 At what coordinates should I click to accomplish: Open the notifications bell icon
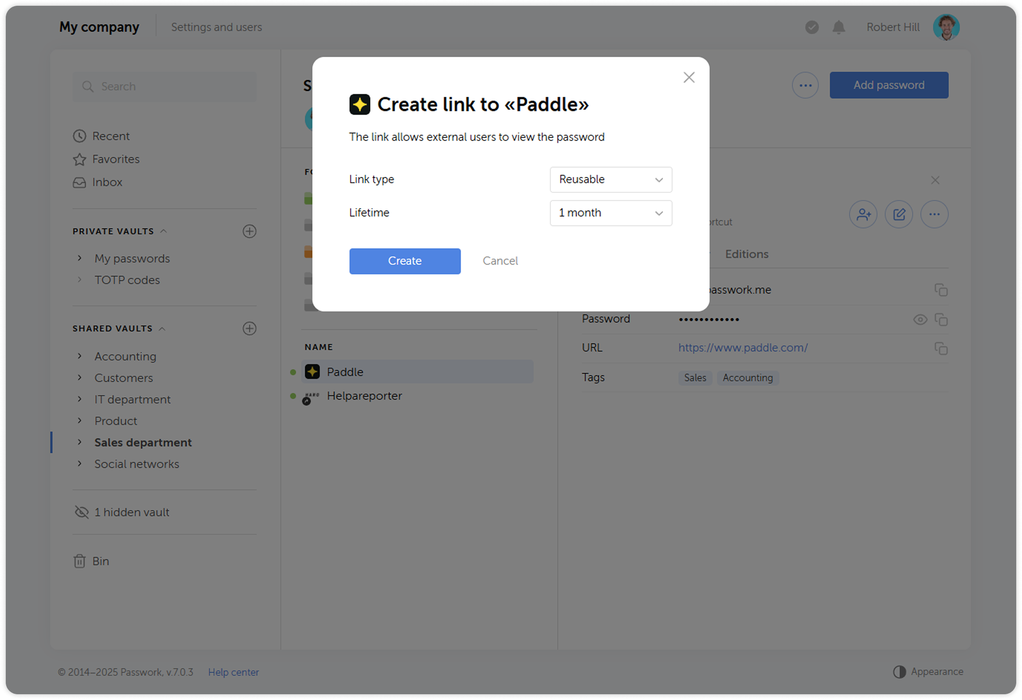point(838,27)
